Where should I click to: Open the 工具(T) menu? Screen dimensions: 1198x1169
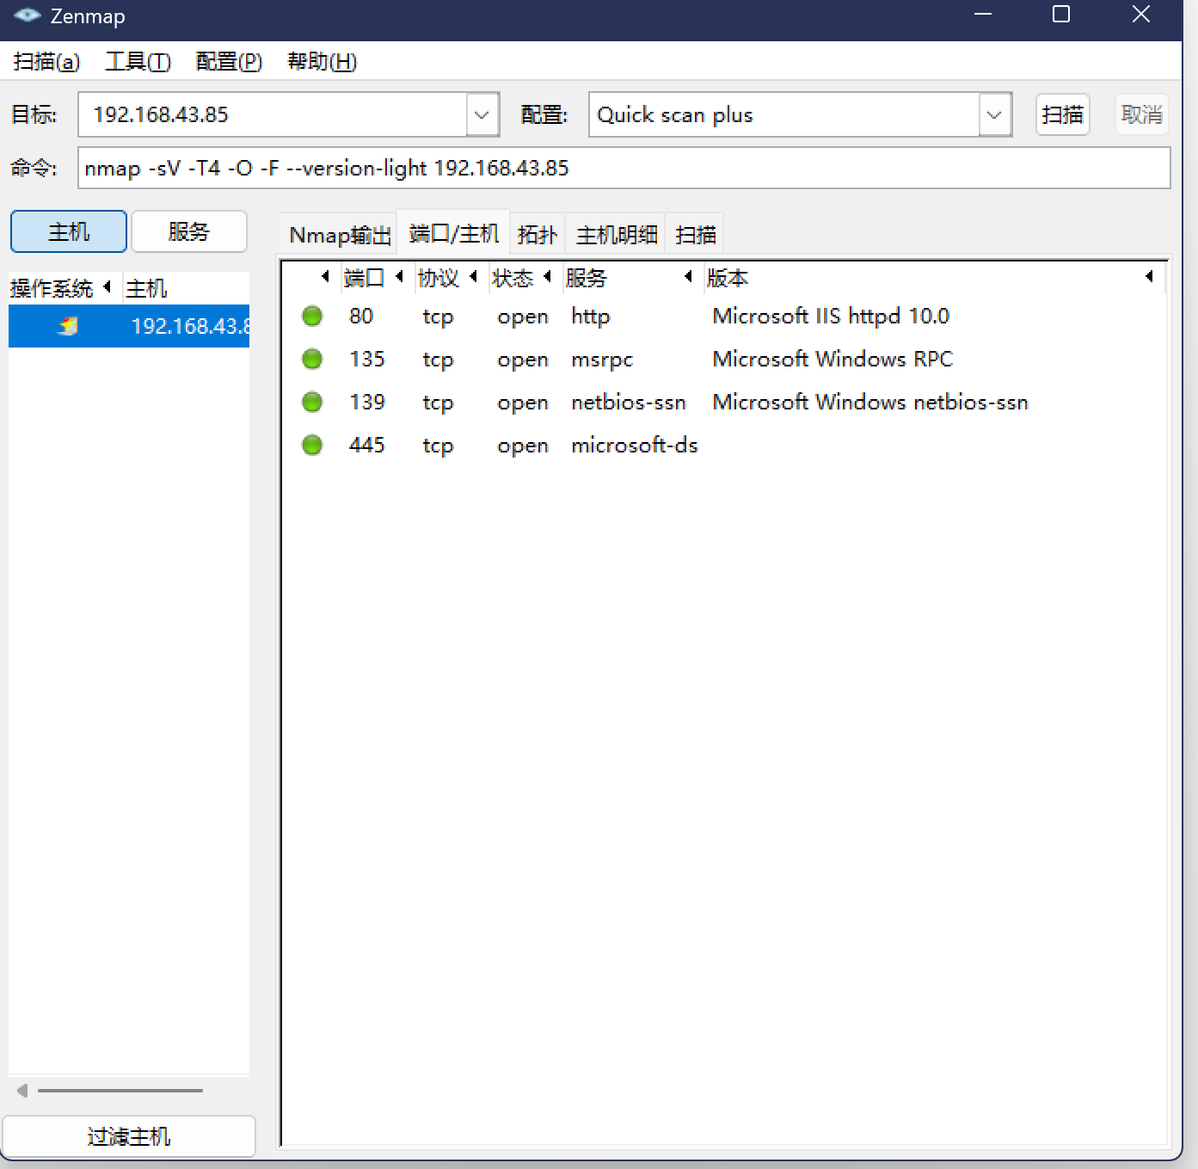pyautogui.click(x=138, y=62)
